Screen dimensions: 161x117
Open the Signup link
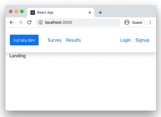pos(142,40)
